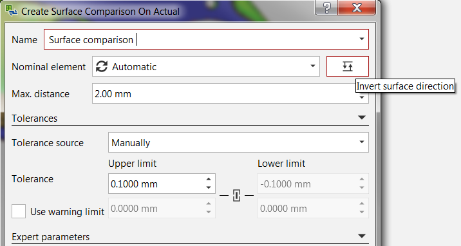Image resolution: width=461 pixels, height=246 pixels.
Task: Toggle the tolerance limits link icon
Action: coord(236,196)
